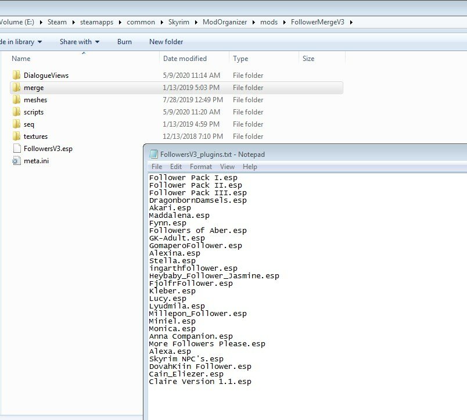Navigate to mods in the address bar

click(x=269, y=22)
